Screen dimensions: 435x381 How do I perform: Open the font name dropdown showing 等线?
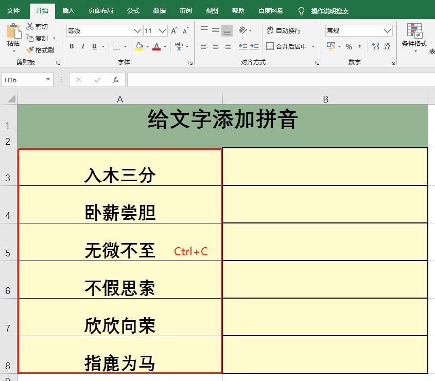[x=136, y=30]
